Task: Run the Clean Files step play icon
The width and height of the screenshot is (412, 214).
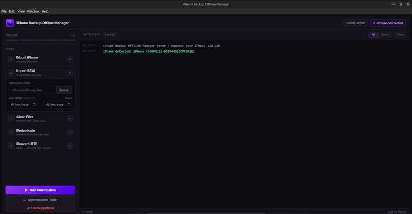Action: coord(70,119)
